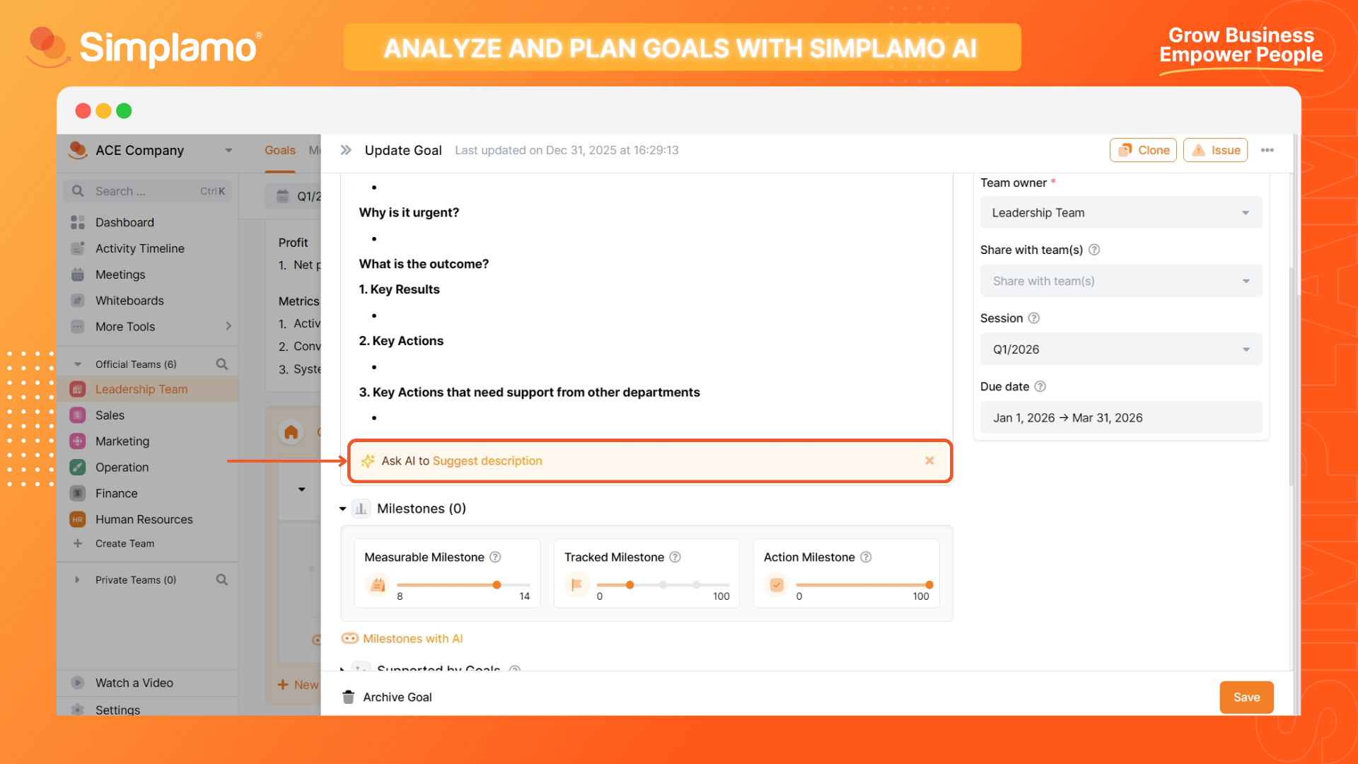
Task: Collapse the Milestones section
Action: pos(343,509)
